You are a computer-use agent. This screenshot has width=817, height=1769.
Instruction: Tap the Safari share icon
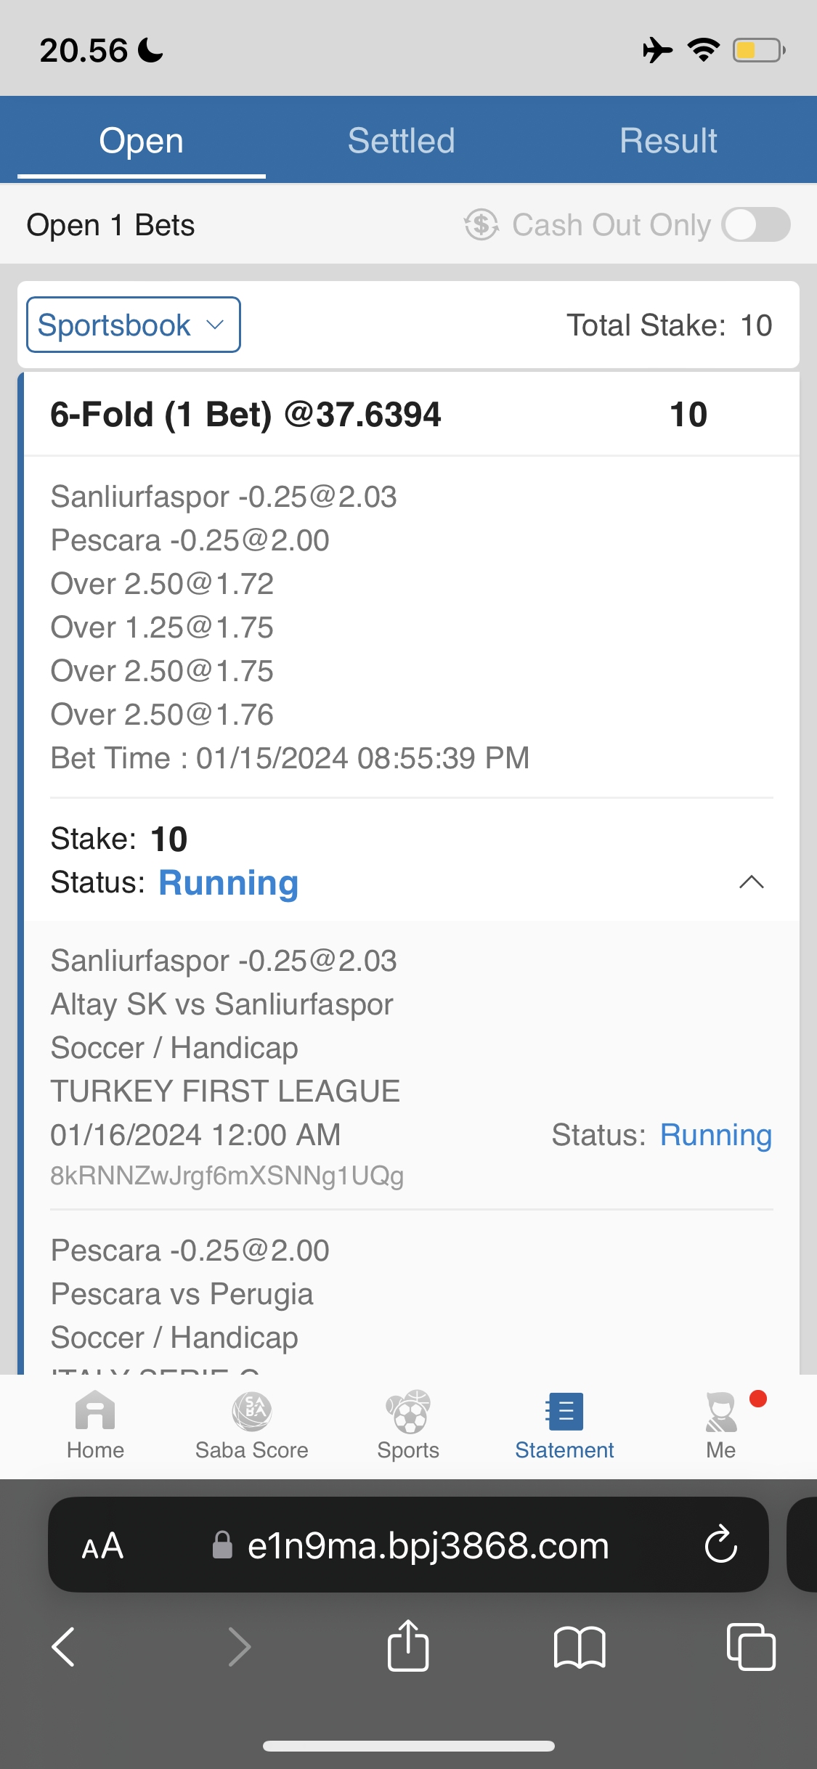[408, 1646]
